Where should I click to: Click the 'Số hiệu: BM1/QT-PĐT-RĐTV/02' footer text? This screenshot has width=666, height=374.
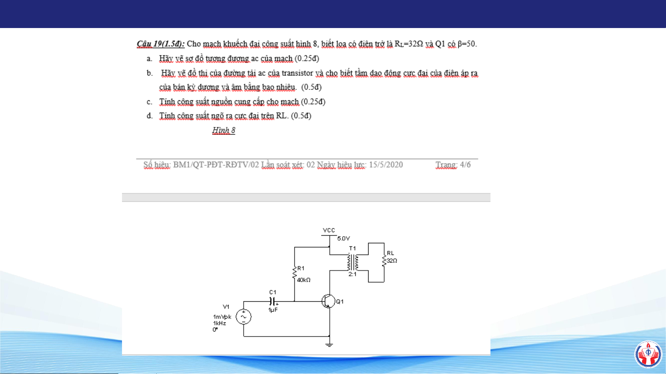click(x=201, y=165)
